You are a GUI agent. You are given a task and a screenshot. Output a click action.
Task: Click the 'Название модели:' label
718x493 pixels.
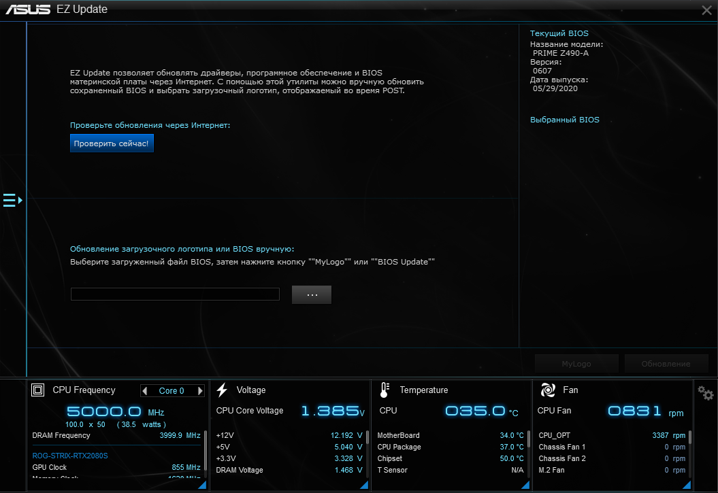(566, 44)
